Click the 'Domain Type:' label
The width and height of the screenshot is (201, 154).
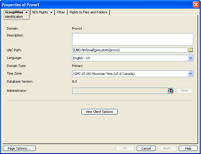[17, 66]
